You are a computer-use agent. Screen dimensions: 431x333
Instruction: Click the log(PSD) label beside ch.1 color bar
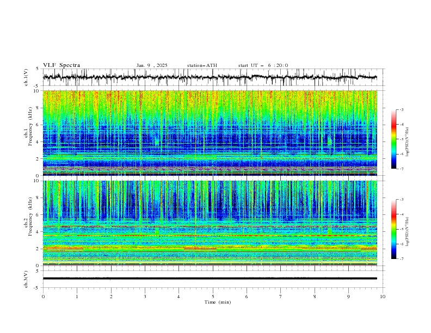[407, 142]
